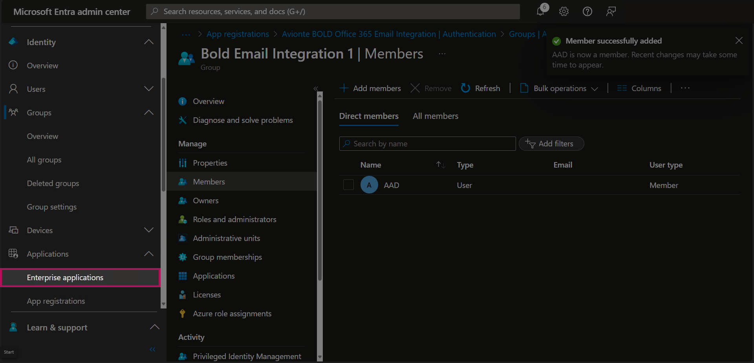
Task: Click the Columns list icon
Action: 622,88
